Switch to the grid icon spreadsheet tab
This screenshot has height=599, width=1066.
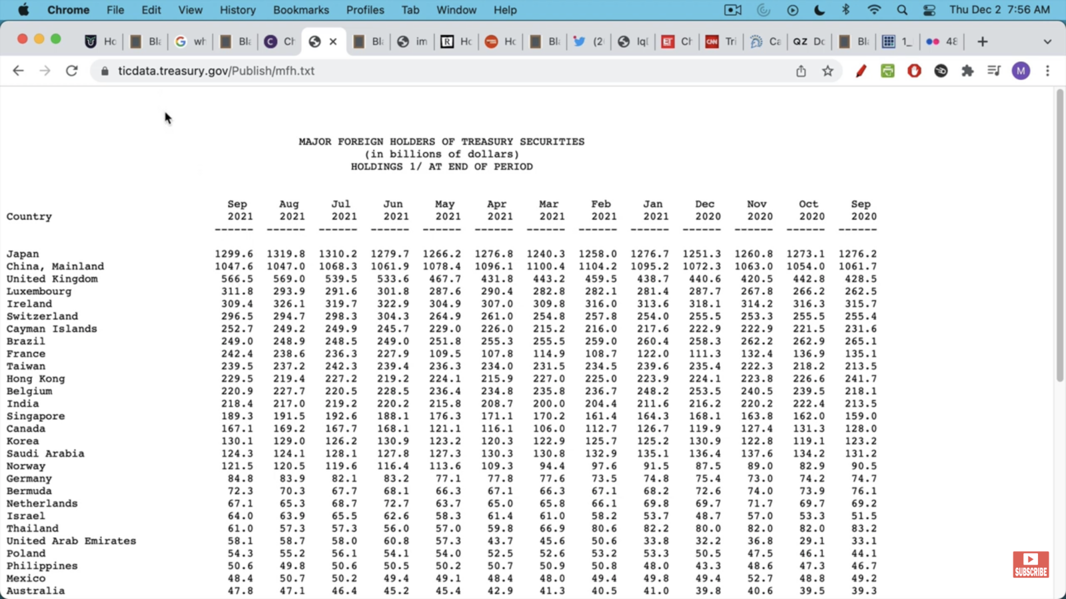[897, 41]
